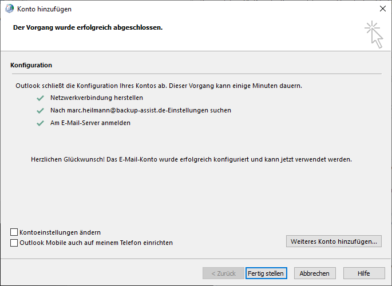Screen dimensions: 392x286
Task: Click the greyed-out Zurück button
Action: 223,273
